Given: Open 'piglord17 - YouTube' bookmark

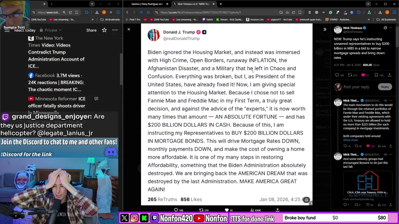Looking at the screenshot, I should tap(279, 20).
